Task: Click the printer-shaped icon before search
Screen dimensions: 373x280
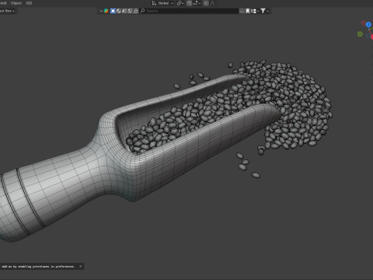Action: pyautogui.click(x=136, y=11)
